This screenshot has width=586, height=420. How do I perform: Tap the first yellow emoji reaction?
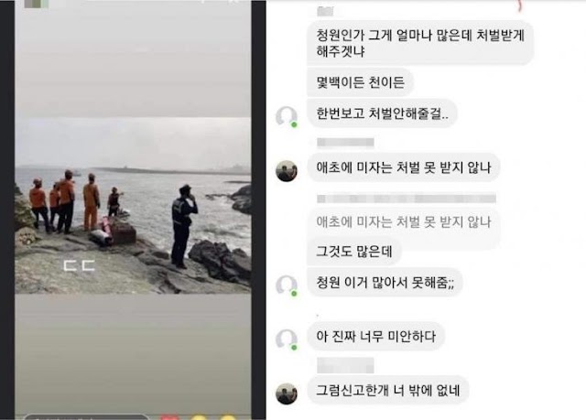[199, 417]
